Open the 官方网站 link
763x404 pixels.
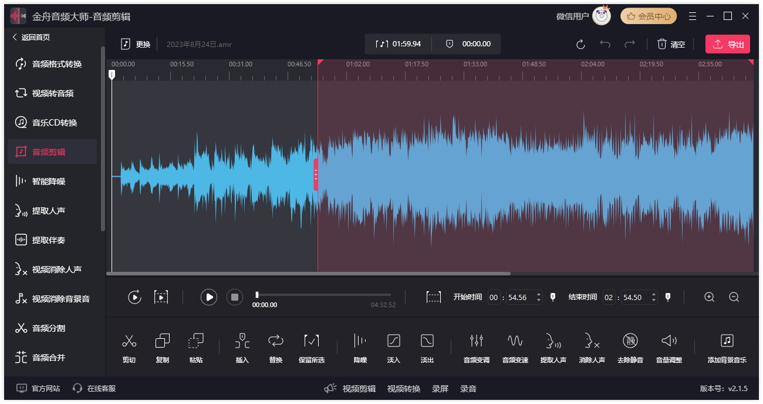point(38,388)
